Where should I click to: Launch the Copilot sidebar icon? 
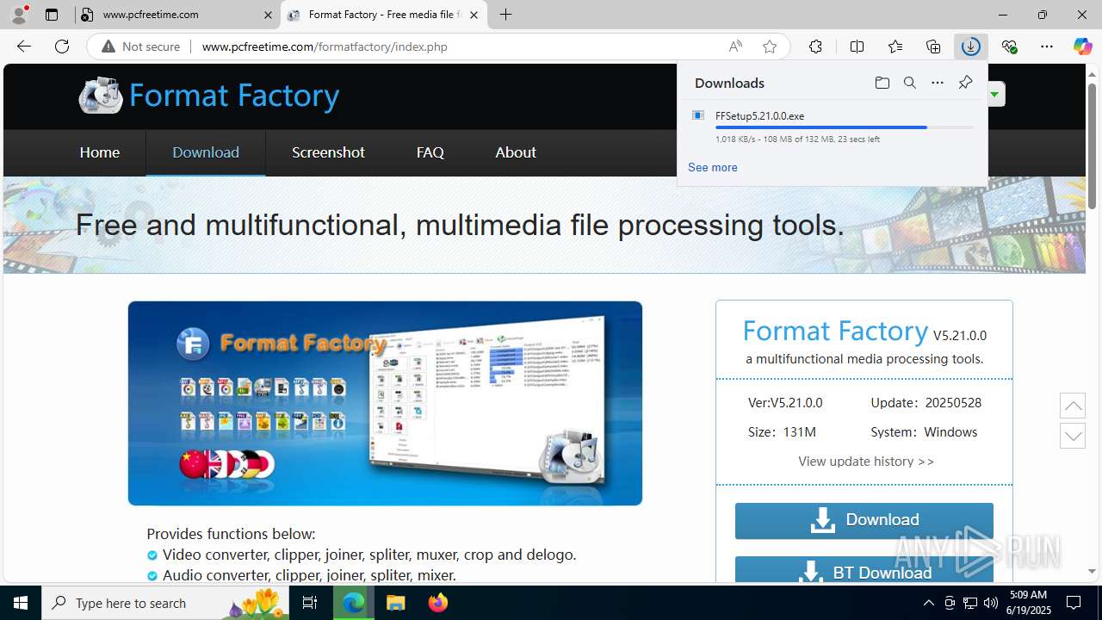(x=1082, y=46)
